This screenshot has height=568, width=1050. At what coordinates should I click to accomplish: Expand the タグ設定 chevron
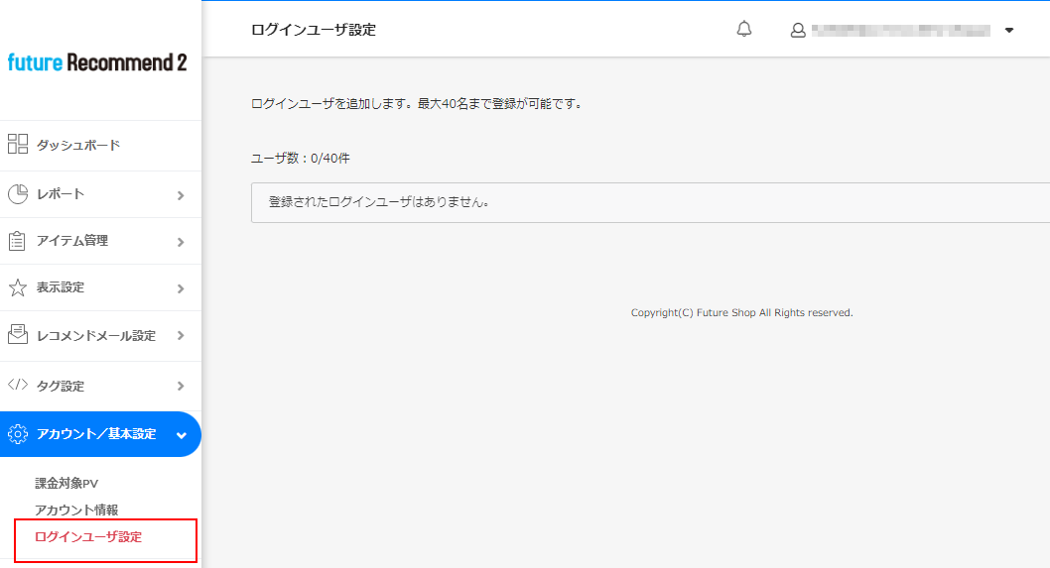pyautogui.click(x=181, y=386)
